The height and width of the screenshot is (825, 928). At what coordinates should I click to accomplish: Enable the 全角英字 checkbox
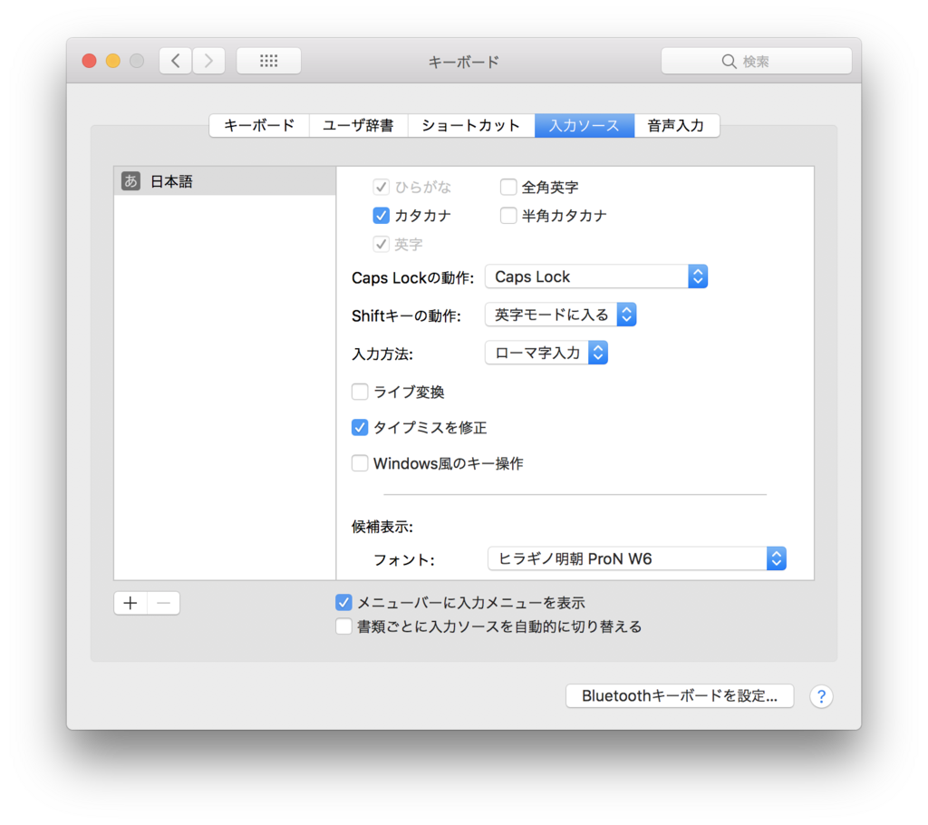click(x=508, y=187)
